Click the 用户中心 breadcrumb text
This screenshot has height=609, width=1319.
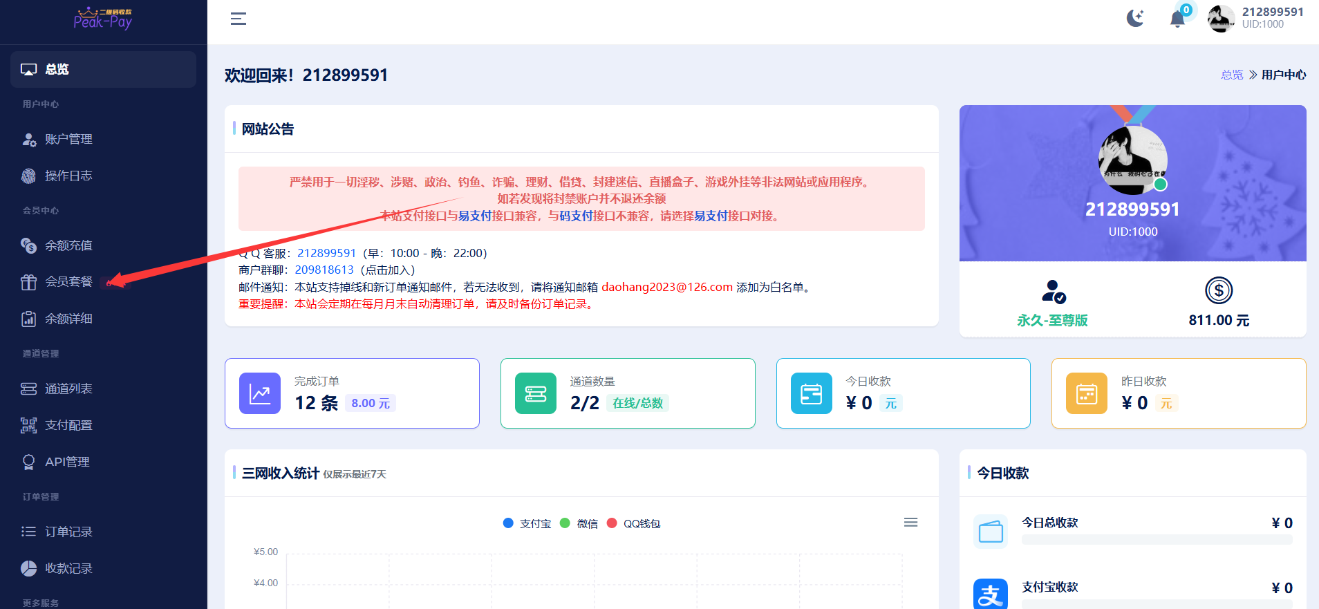1284,75
